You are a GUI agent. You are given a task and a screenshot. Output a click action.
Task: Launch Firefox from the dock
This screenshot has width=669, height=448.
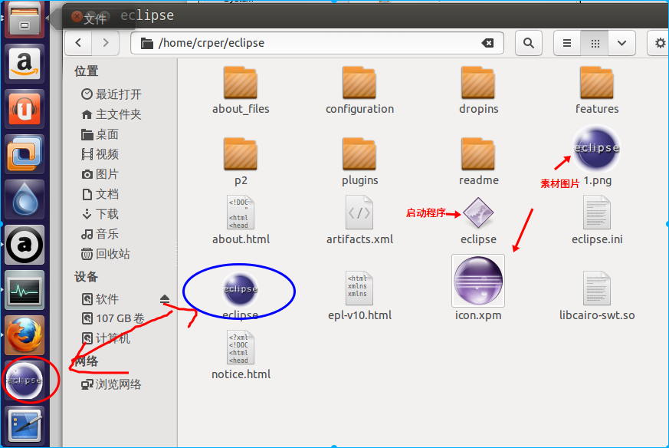click(25, 335)
